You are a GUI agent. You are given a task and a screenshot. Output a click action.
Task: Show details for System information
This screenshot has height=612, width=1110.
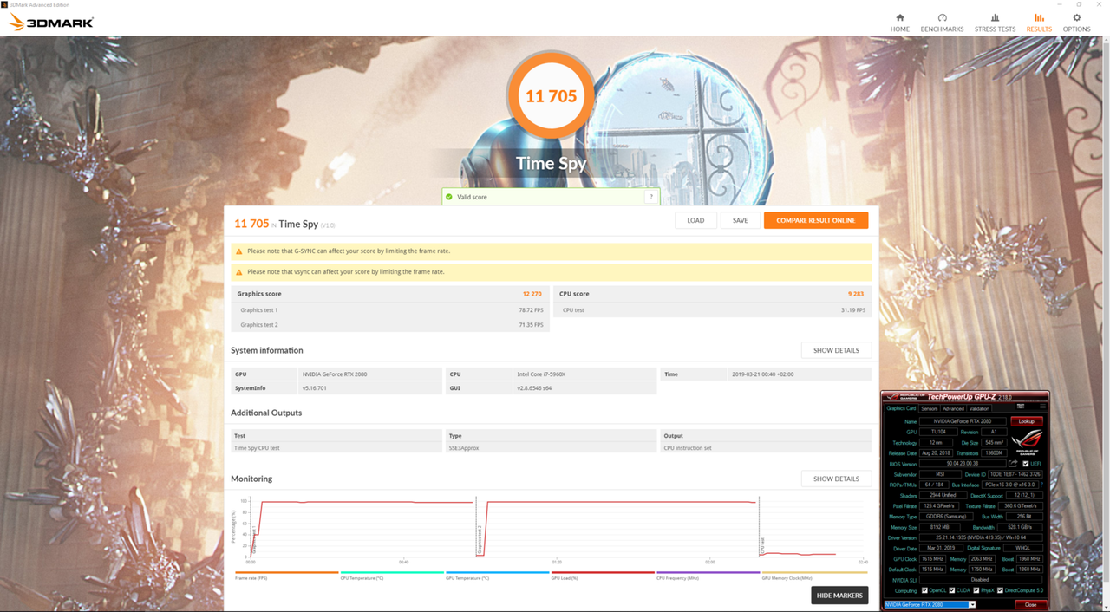pos(836,350)
